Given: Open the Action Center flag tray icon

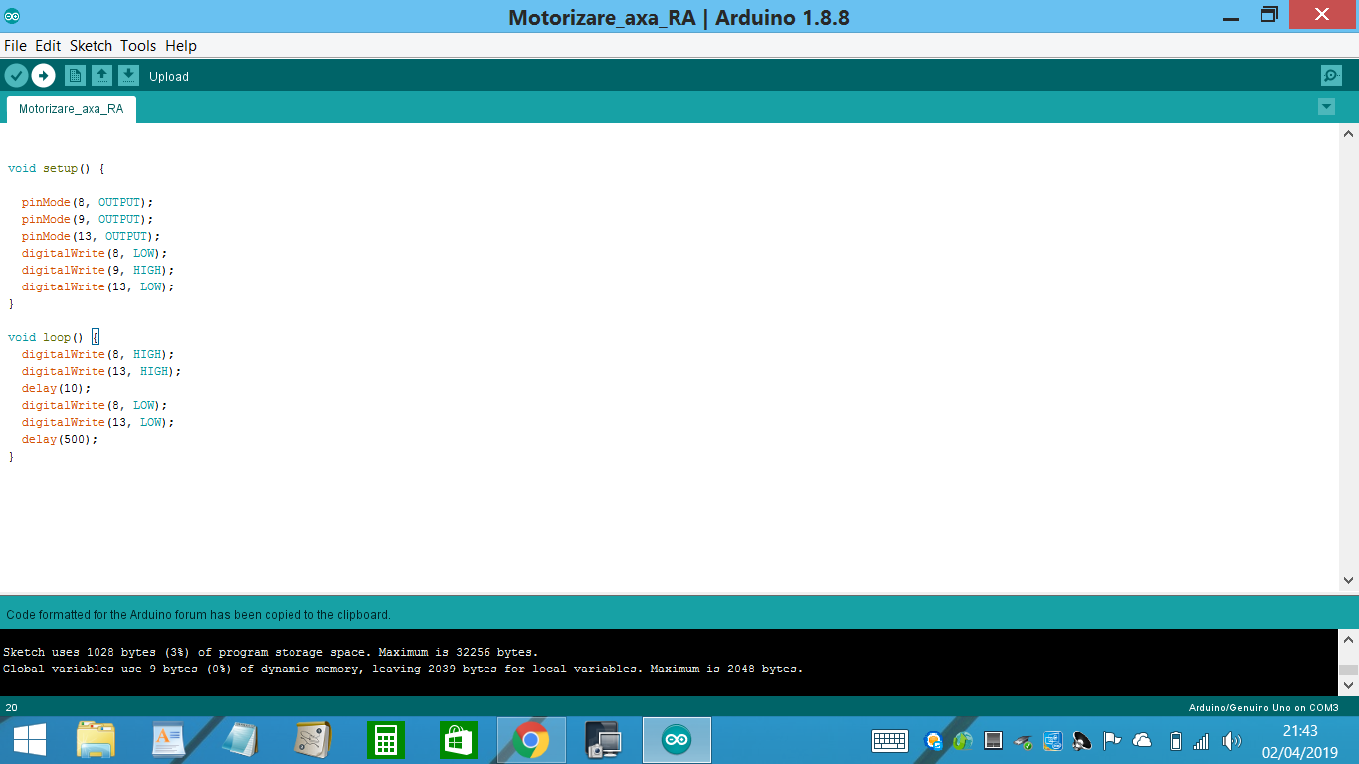Looking at the screenshot, I should coord(1112,741).
